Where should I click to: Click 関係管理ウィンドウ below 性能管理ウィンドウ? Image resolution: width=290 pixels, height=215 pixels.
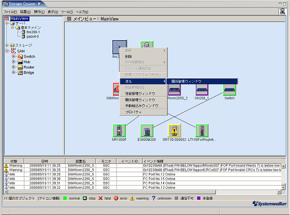(143, 100)
